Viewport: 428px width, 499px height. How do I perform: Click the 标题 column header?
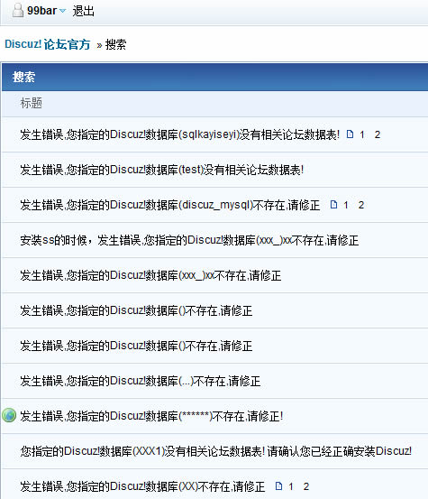click(x=32, y=103)
